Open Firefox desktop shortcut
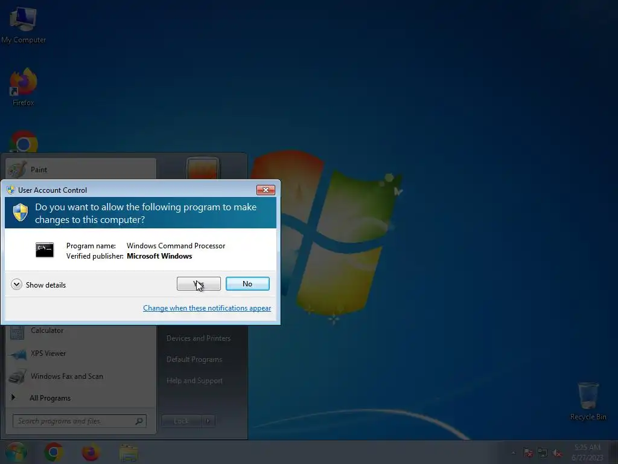Screen dimensions: 618x464 tap(24, 87)
